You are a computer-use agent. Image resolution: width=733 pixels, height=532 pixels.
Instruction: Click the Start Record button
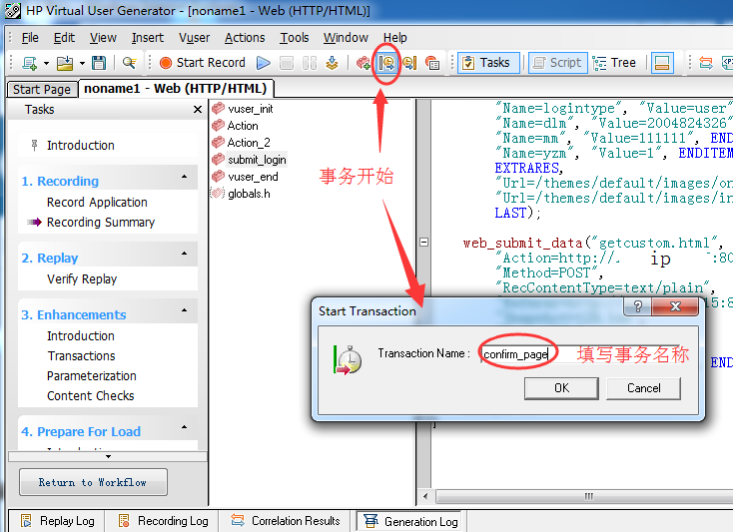[x=202, y=63]
